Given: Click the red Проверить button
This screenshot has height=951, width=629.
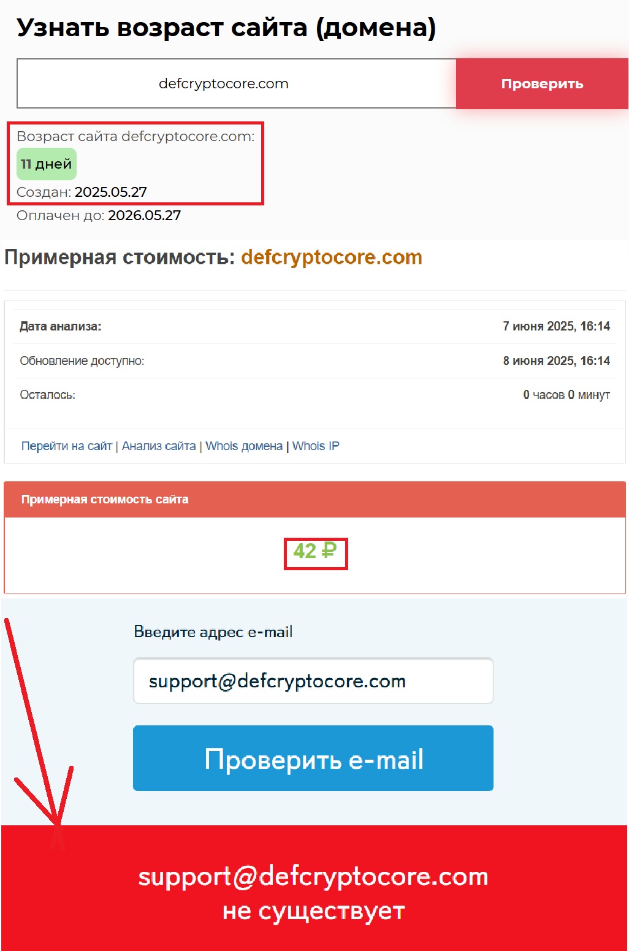Looking at the screenshot, I should pos(542,84).
